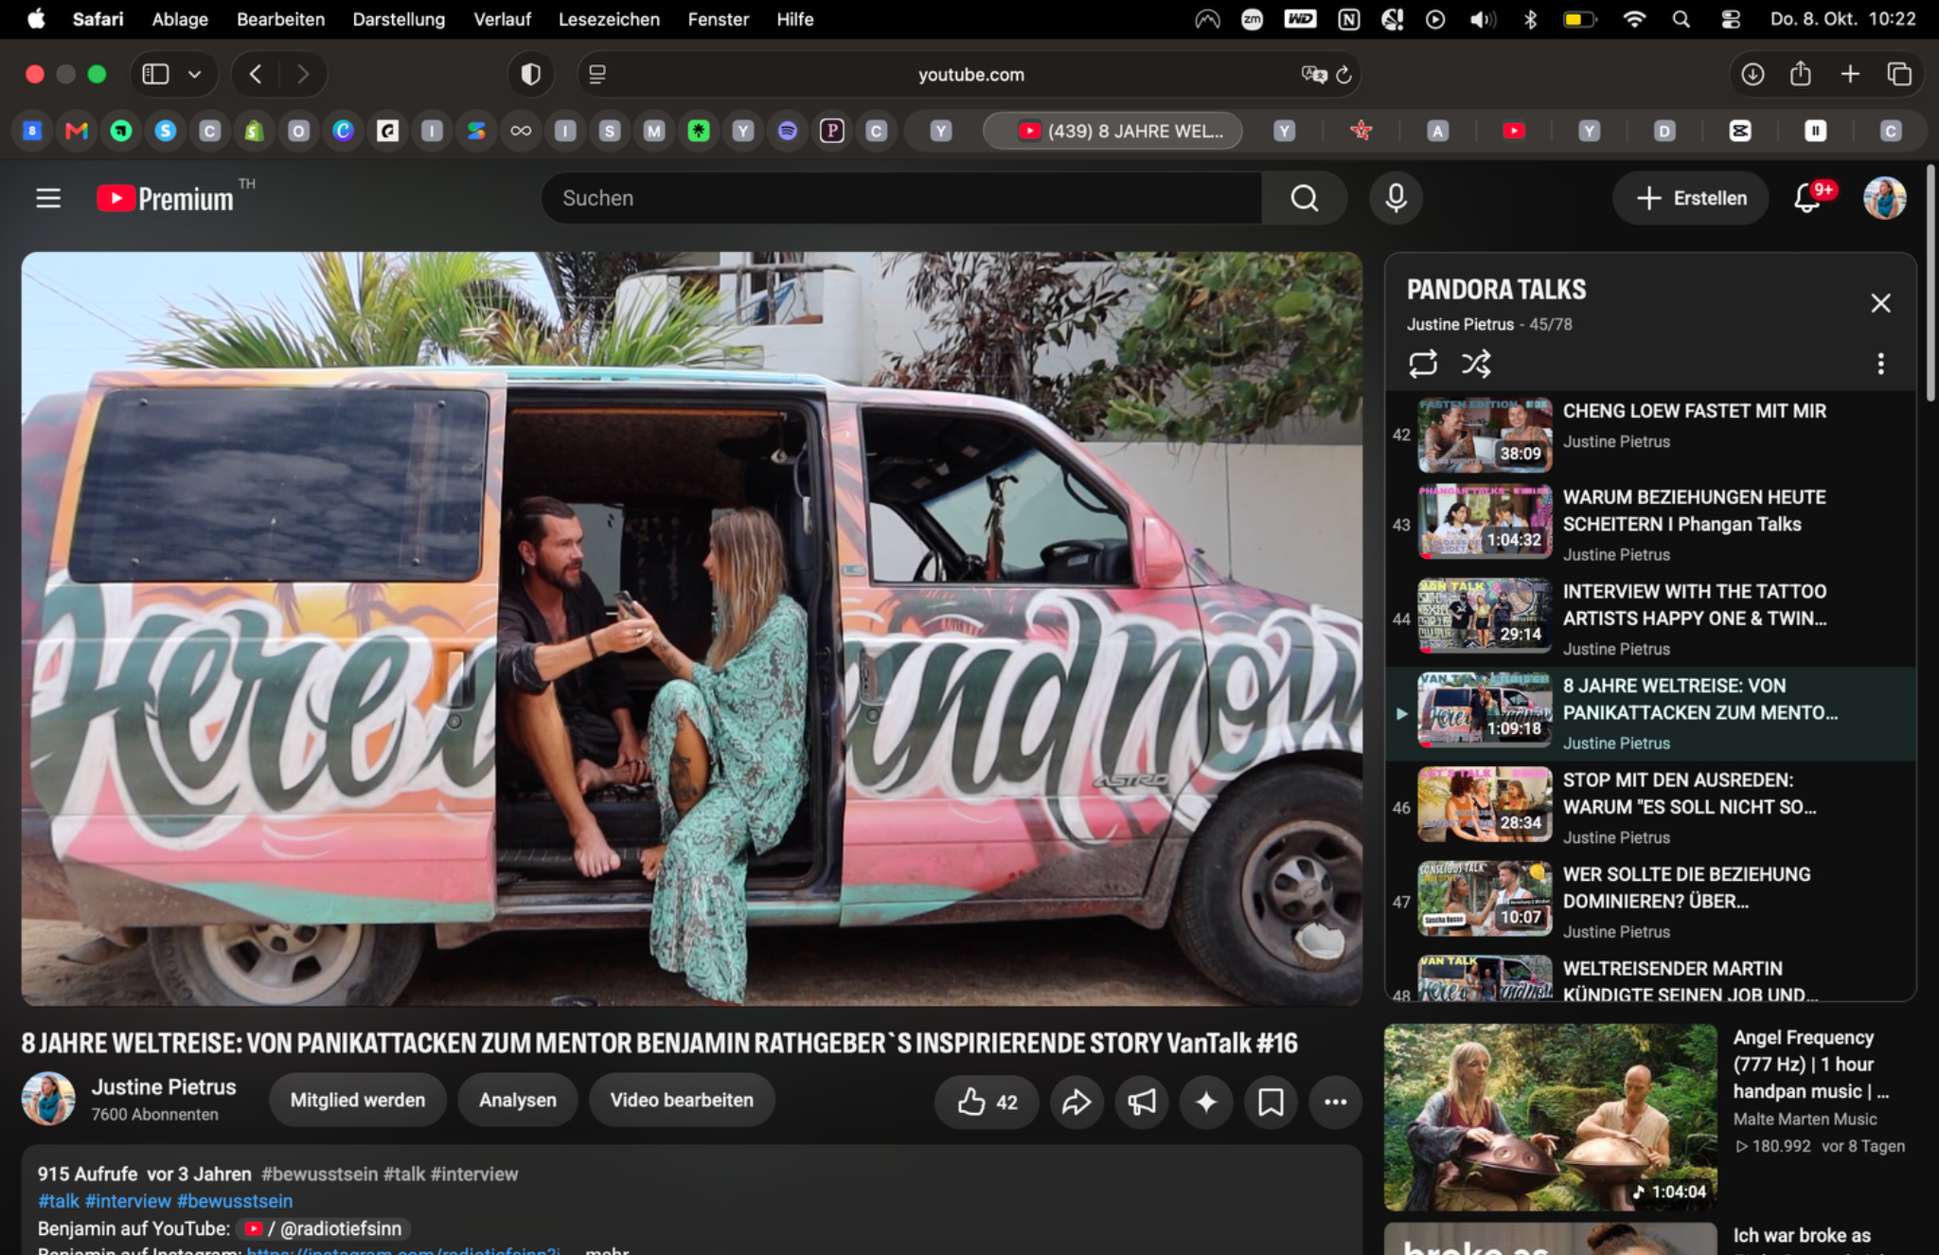Start voice search with the microphone icon
1939x1255 pixels.
click(1396, 198)
